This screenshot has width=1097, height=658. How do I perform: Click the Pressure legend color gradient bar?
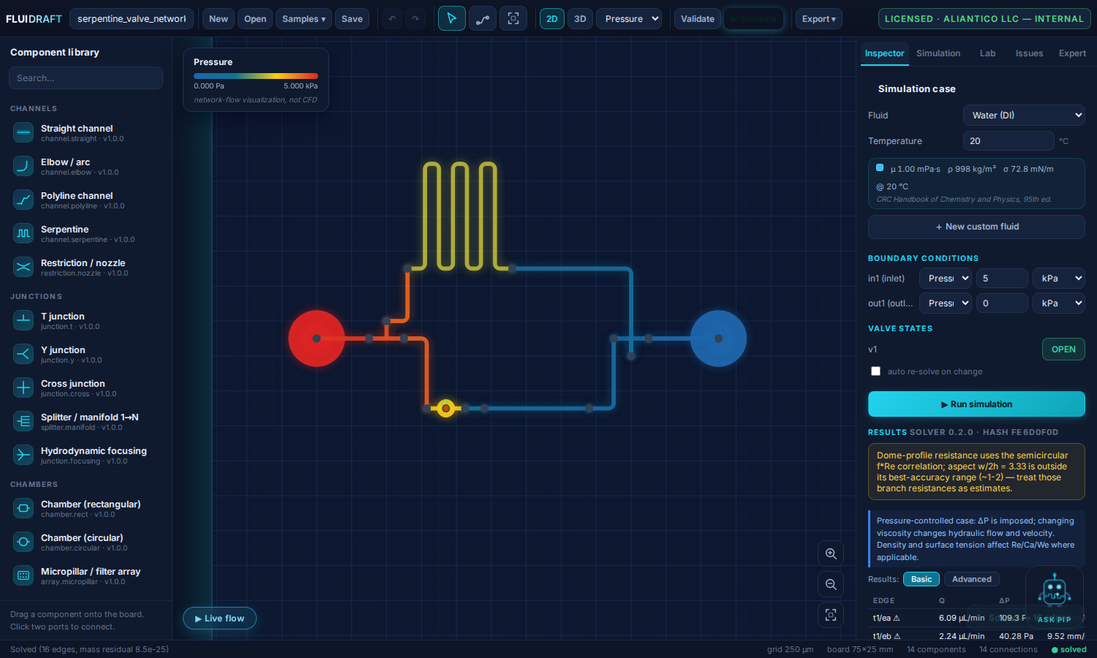[256, 76]
